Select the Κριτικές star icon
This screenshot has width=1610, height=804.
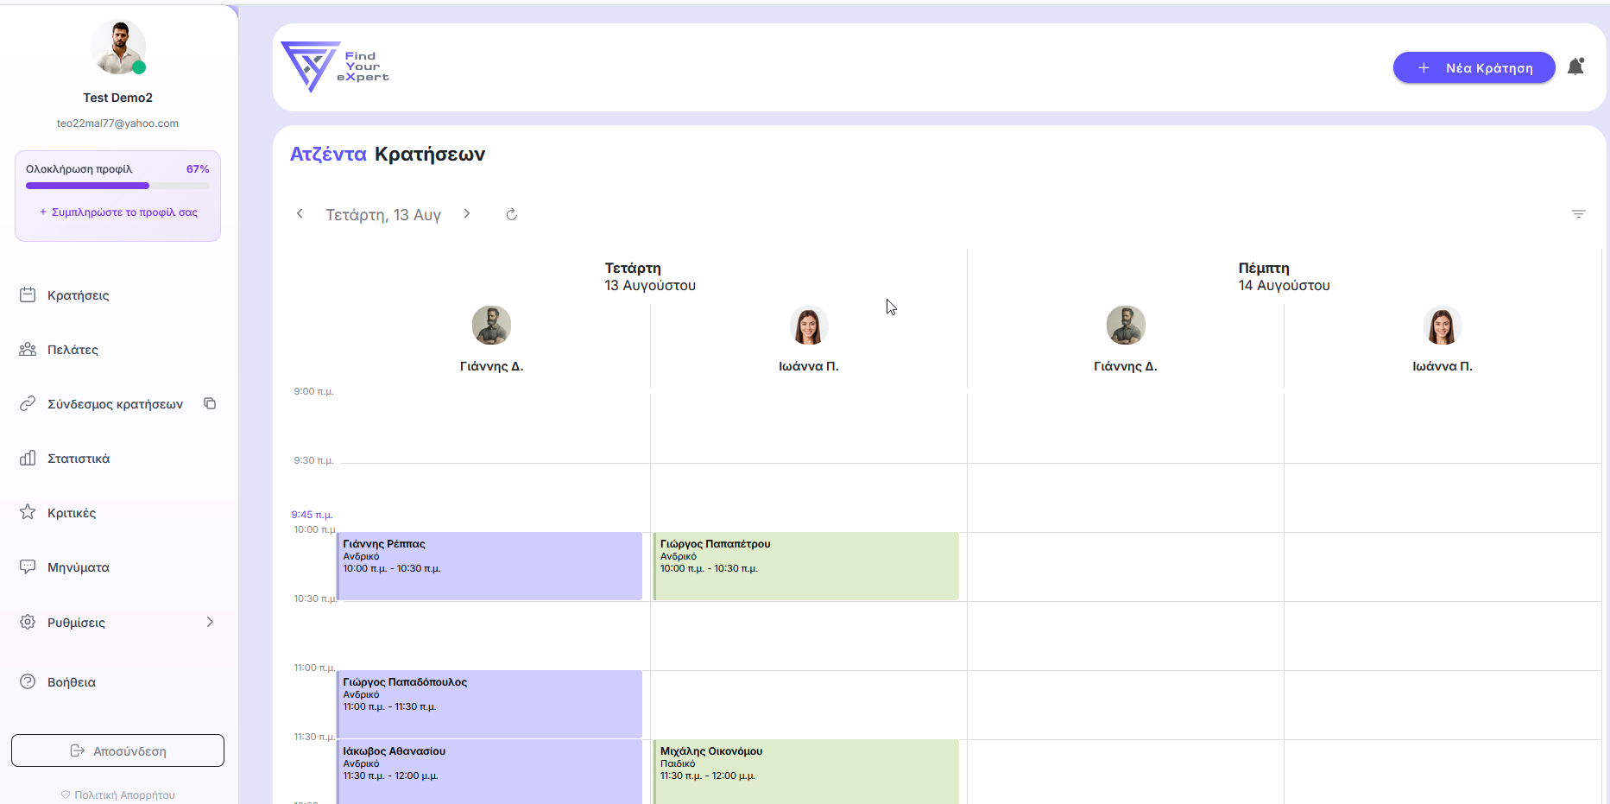click(x=28, y=512)
